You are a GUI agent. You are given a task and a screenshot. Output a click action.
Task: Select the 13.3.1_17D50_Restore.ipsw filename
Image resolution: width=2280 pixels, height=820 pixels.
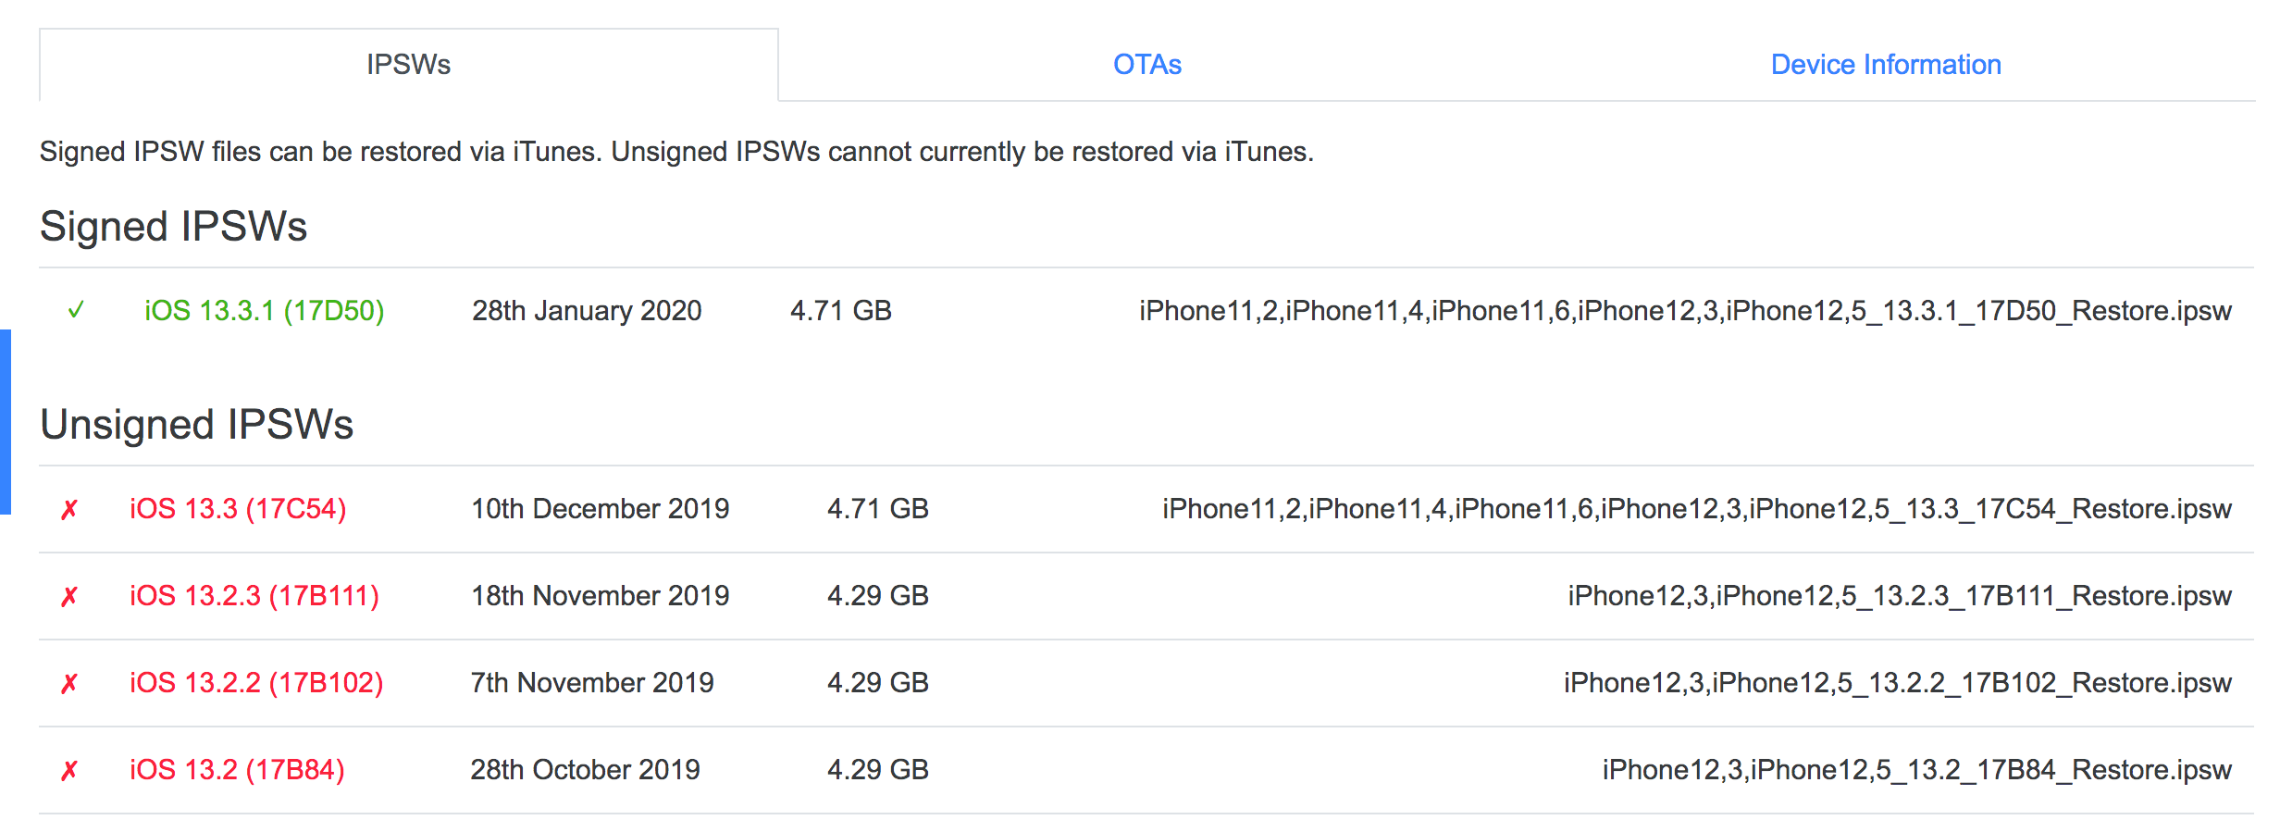[x=1685, y=311]
